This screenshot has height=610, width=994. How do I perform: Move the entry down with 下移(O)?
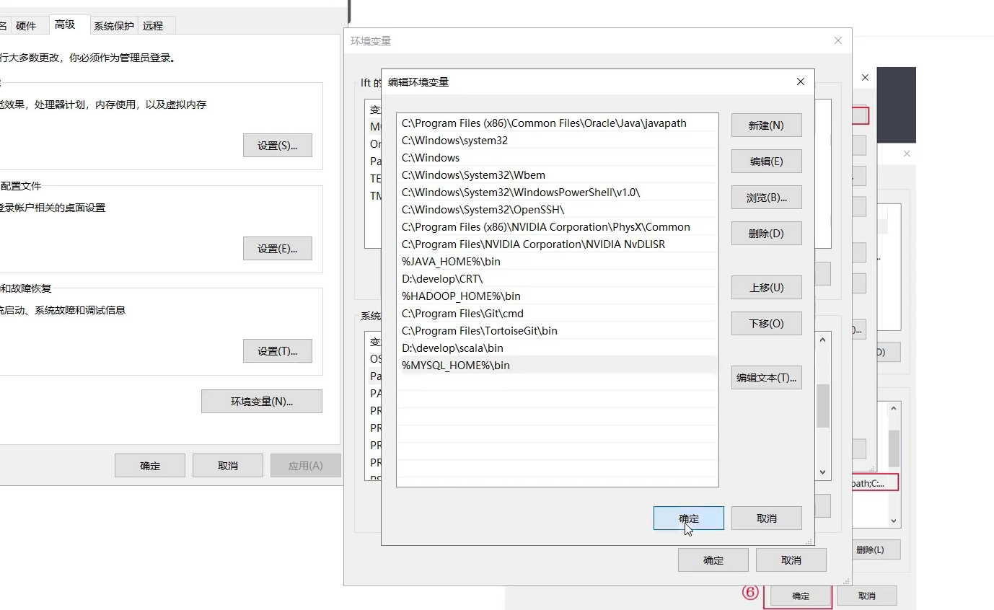click(766, 323)
